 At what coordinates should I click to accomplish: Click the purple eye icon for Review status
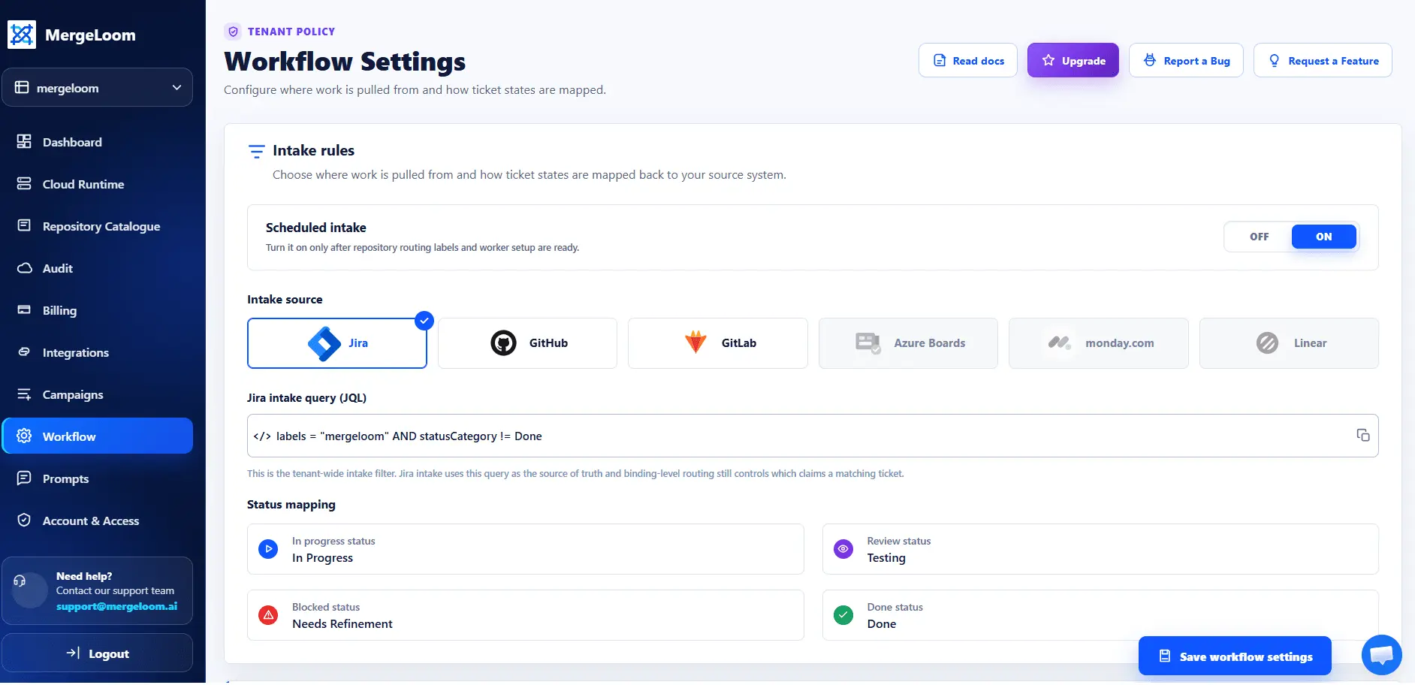pos(843,549)
